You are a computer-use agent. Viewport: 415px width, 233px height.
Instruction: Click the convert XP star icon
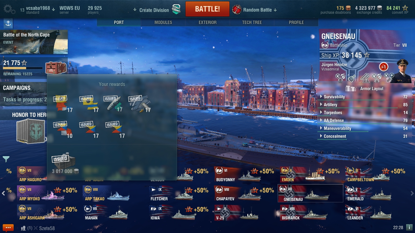pos(405,8)
